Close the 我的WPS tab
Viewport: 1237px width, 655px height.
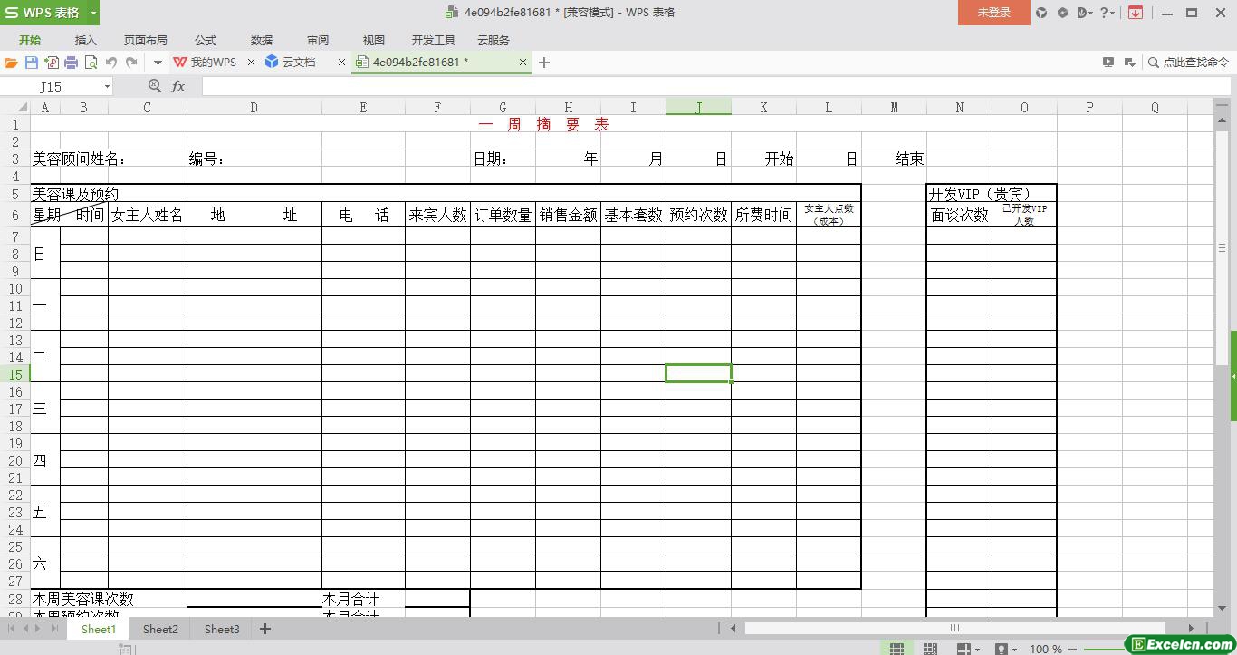pyautogui.click(x=252, y=63)
